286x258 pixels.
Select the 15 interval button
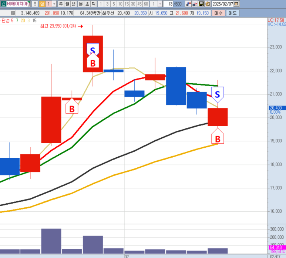(127, 4)
